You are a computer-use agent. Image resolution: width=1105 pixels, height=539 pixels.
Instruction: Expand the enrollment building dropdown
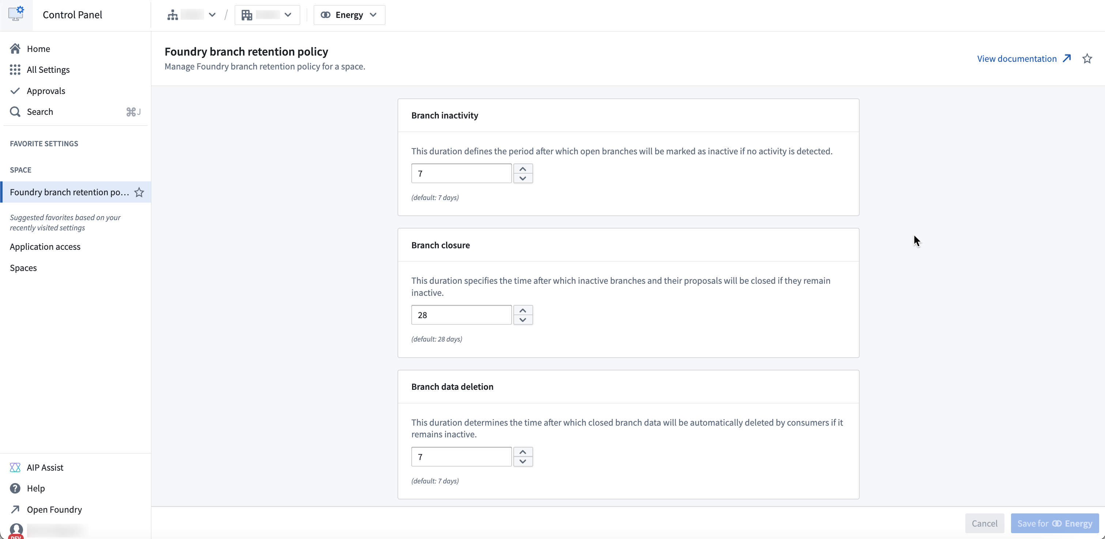click(267, 15)
